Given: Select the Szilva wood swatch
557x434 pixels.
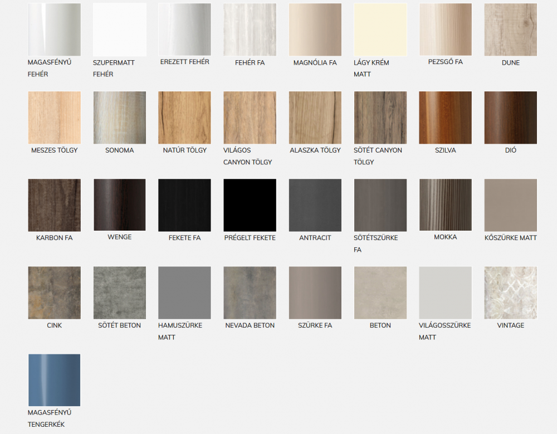Looking at the screenshot, I should tap(445, 118).
